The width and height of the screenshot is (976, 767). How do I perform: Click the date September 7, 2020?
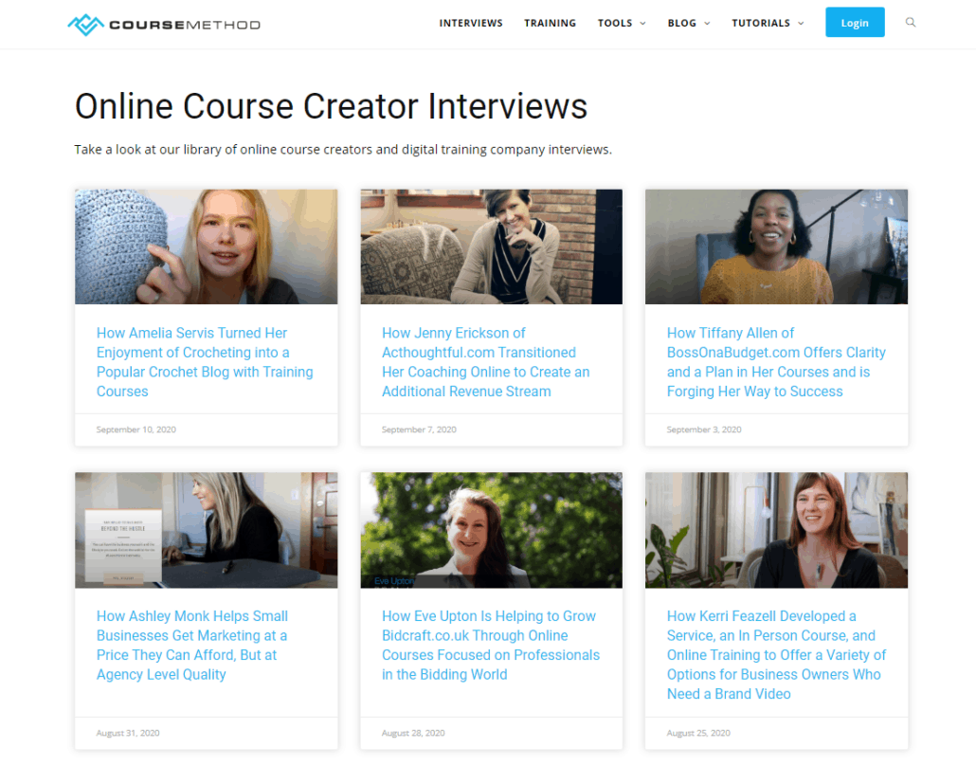pos(419,429)
